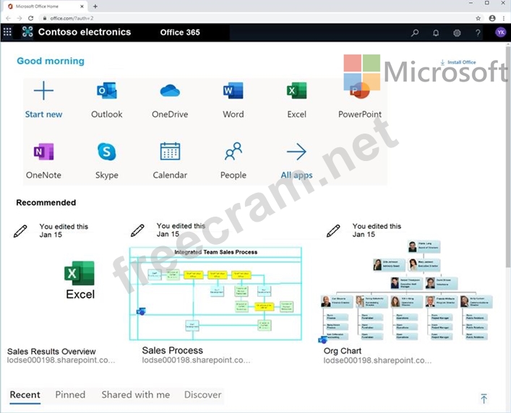Open the Integrated Team Sales Process diagram thumbnail
511x413 pixels.
(x=215, y=294)
